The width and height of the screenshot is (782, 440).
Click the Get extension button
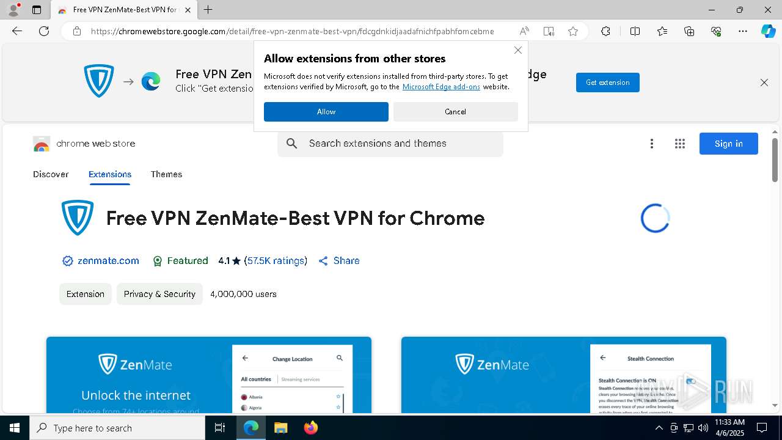point(608,82)
